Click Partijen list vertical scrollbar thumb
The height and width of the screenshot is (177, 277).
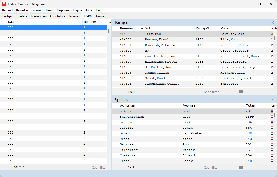[275, 38]
